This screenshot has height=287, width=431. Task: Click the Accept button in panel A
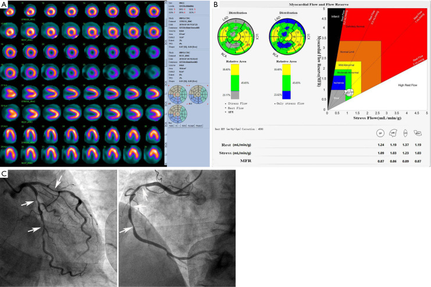coord(190,125)
